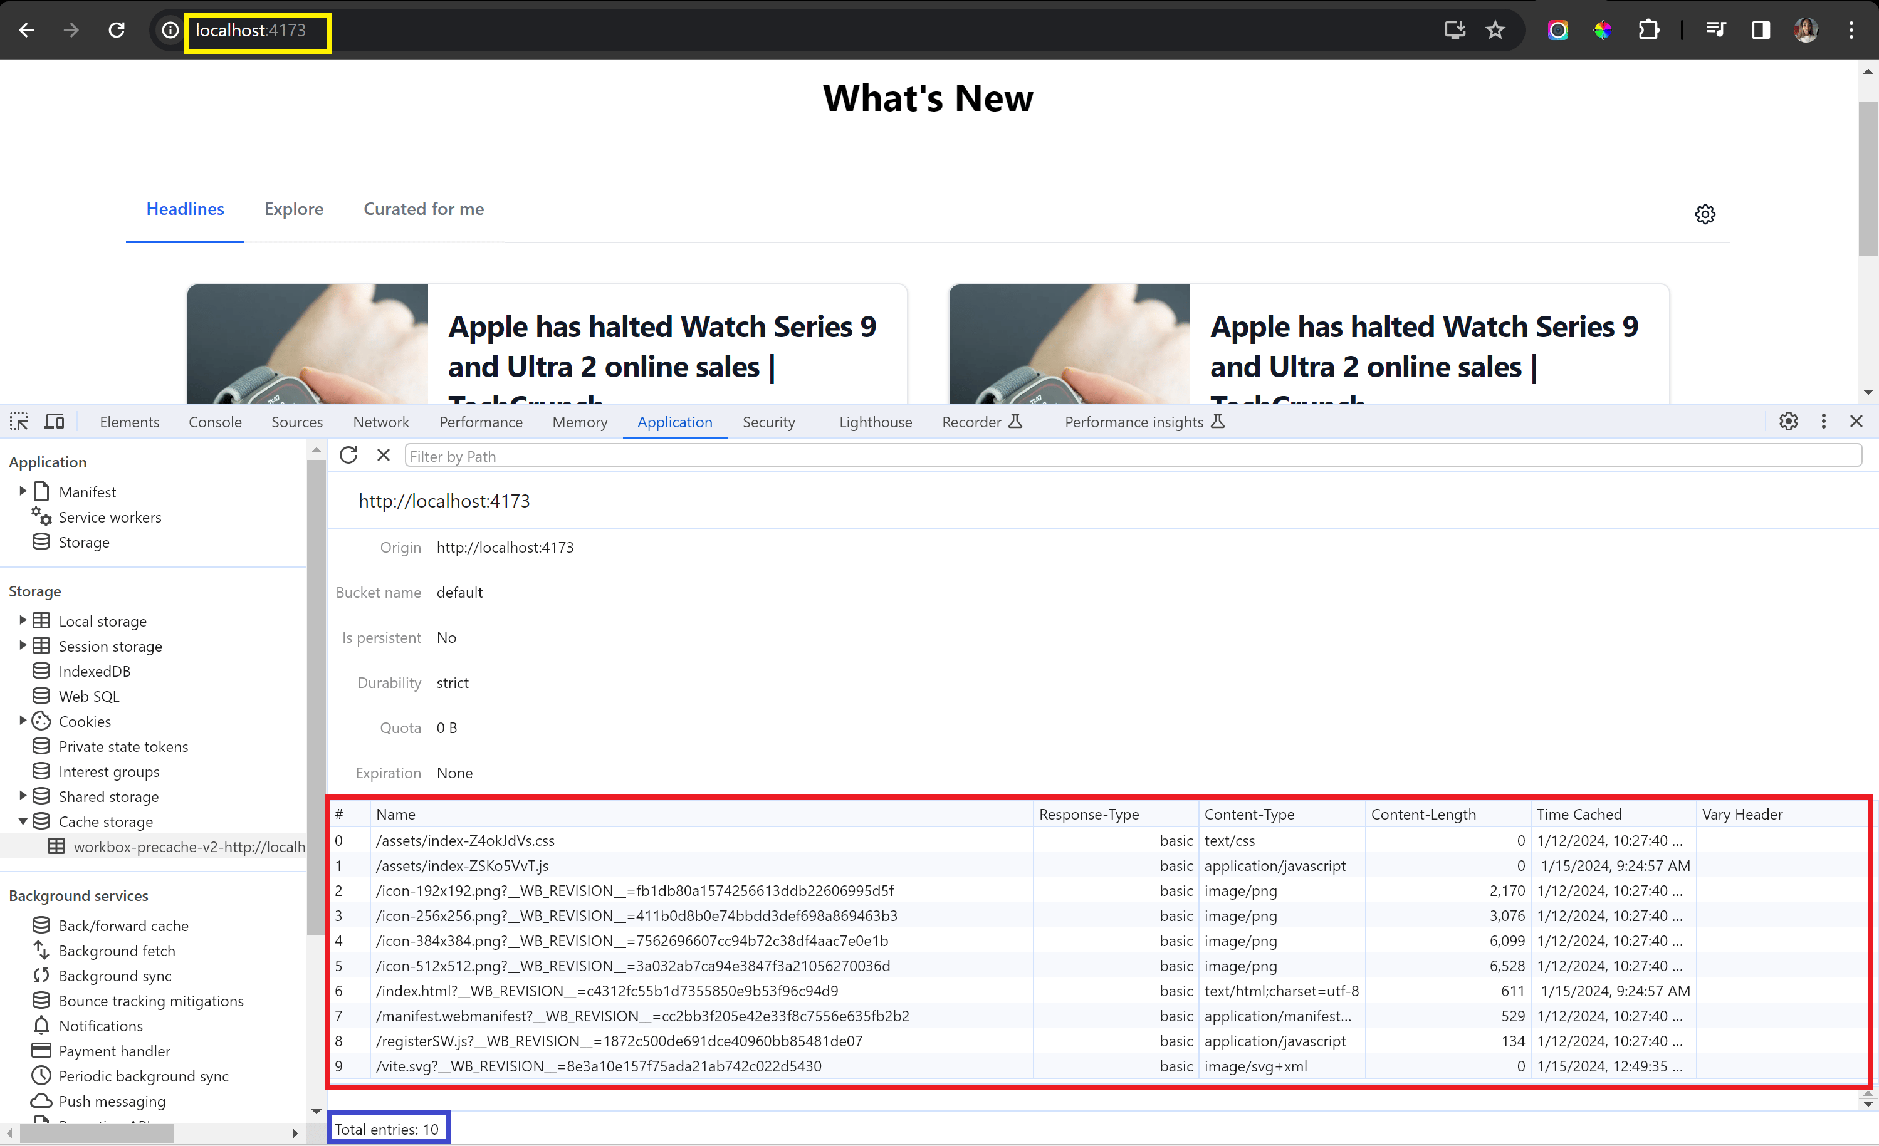Open Notifications in the sidebar
The image size is (1879, 1146).
tap(101, 1026)
